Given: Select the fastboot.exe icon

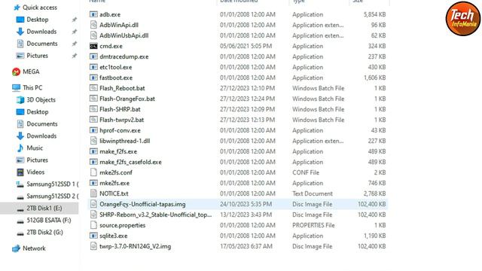Looking at the screenshot, I should tap(93, 78).
